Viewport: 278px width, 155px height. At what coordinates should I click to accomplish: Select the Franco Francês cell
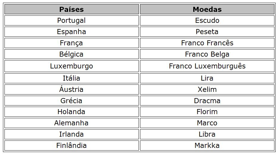click(x=207, y=43)
